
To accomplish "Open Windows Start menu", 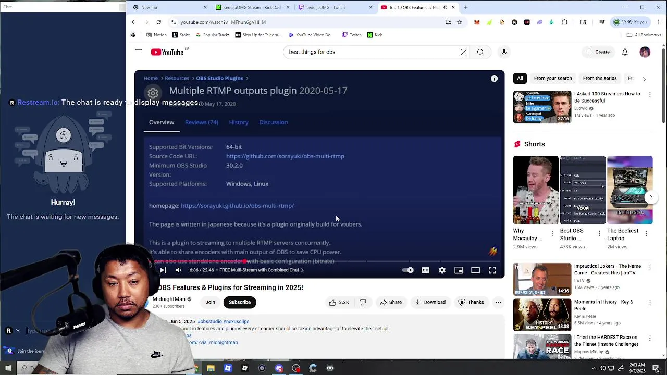I will point(8,368).
